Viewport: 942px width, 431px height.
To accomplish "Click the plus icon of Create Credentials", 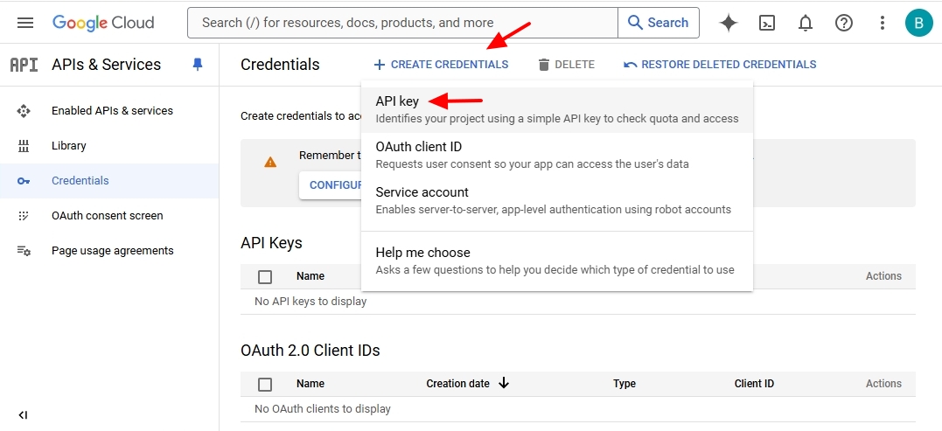I will click(379, 64).
